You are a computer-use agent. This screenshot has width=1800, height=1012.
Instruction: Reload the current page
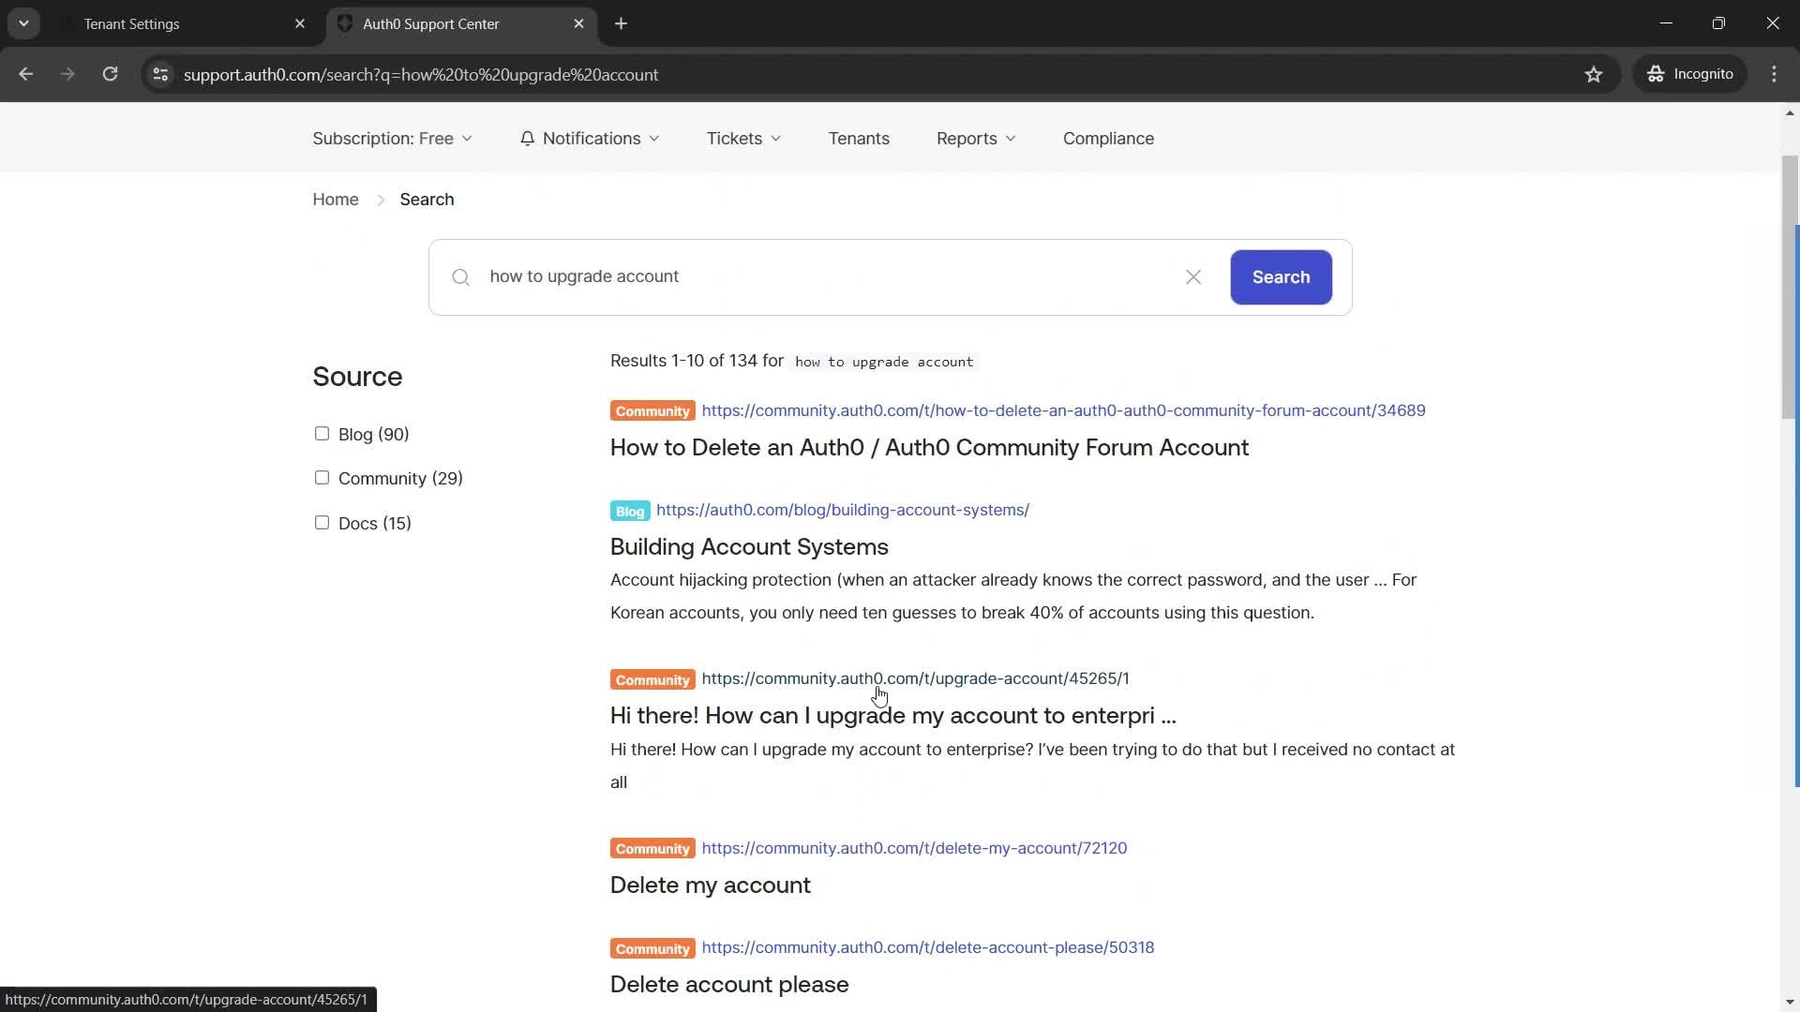coord(110,74)
